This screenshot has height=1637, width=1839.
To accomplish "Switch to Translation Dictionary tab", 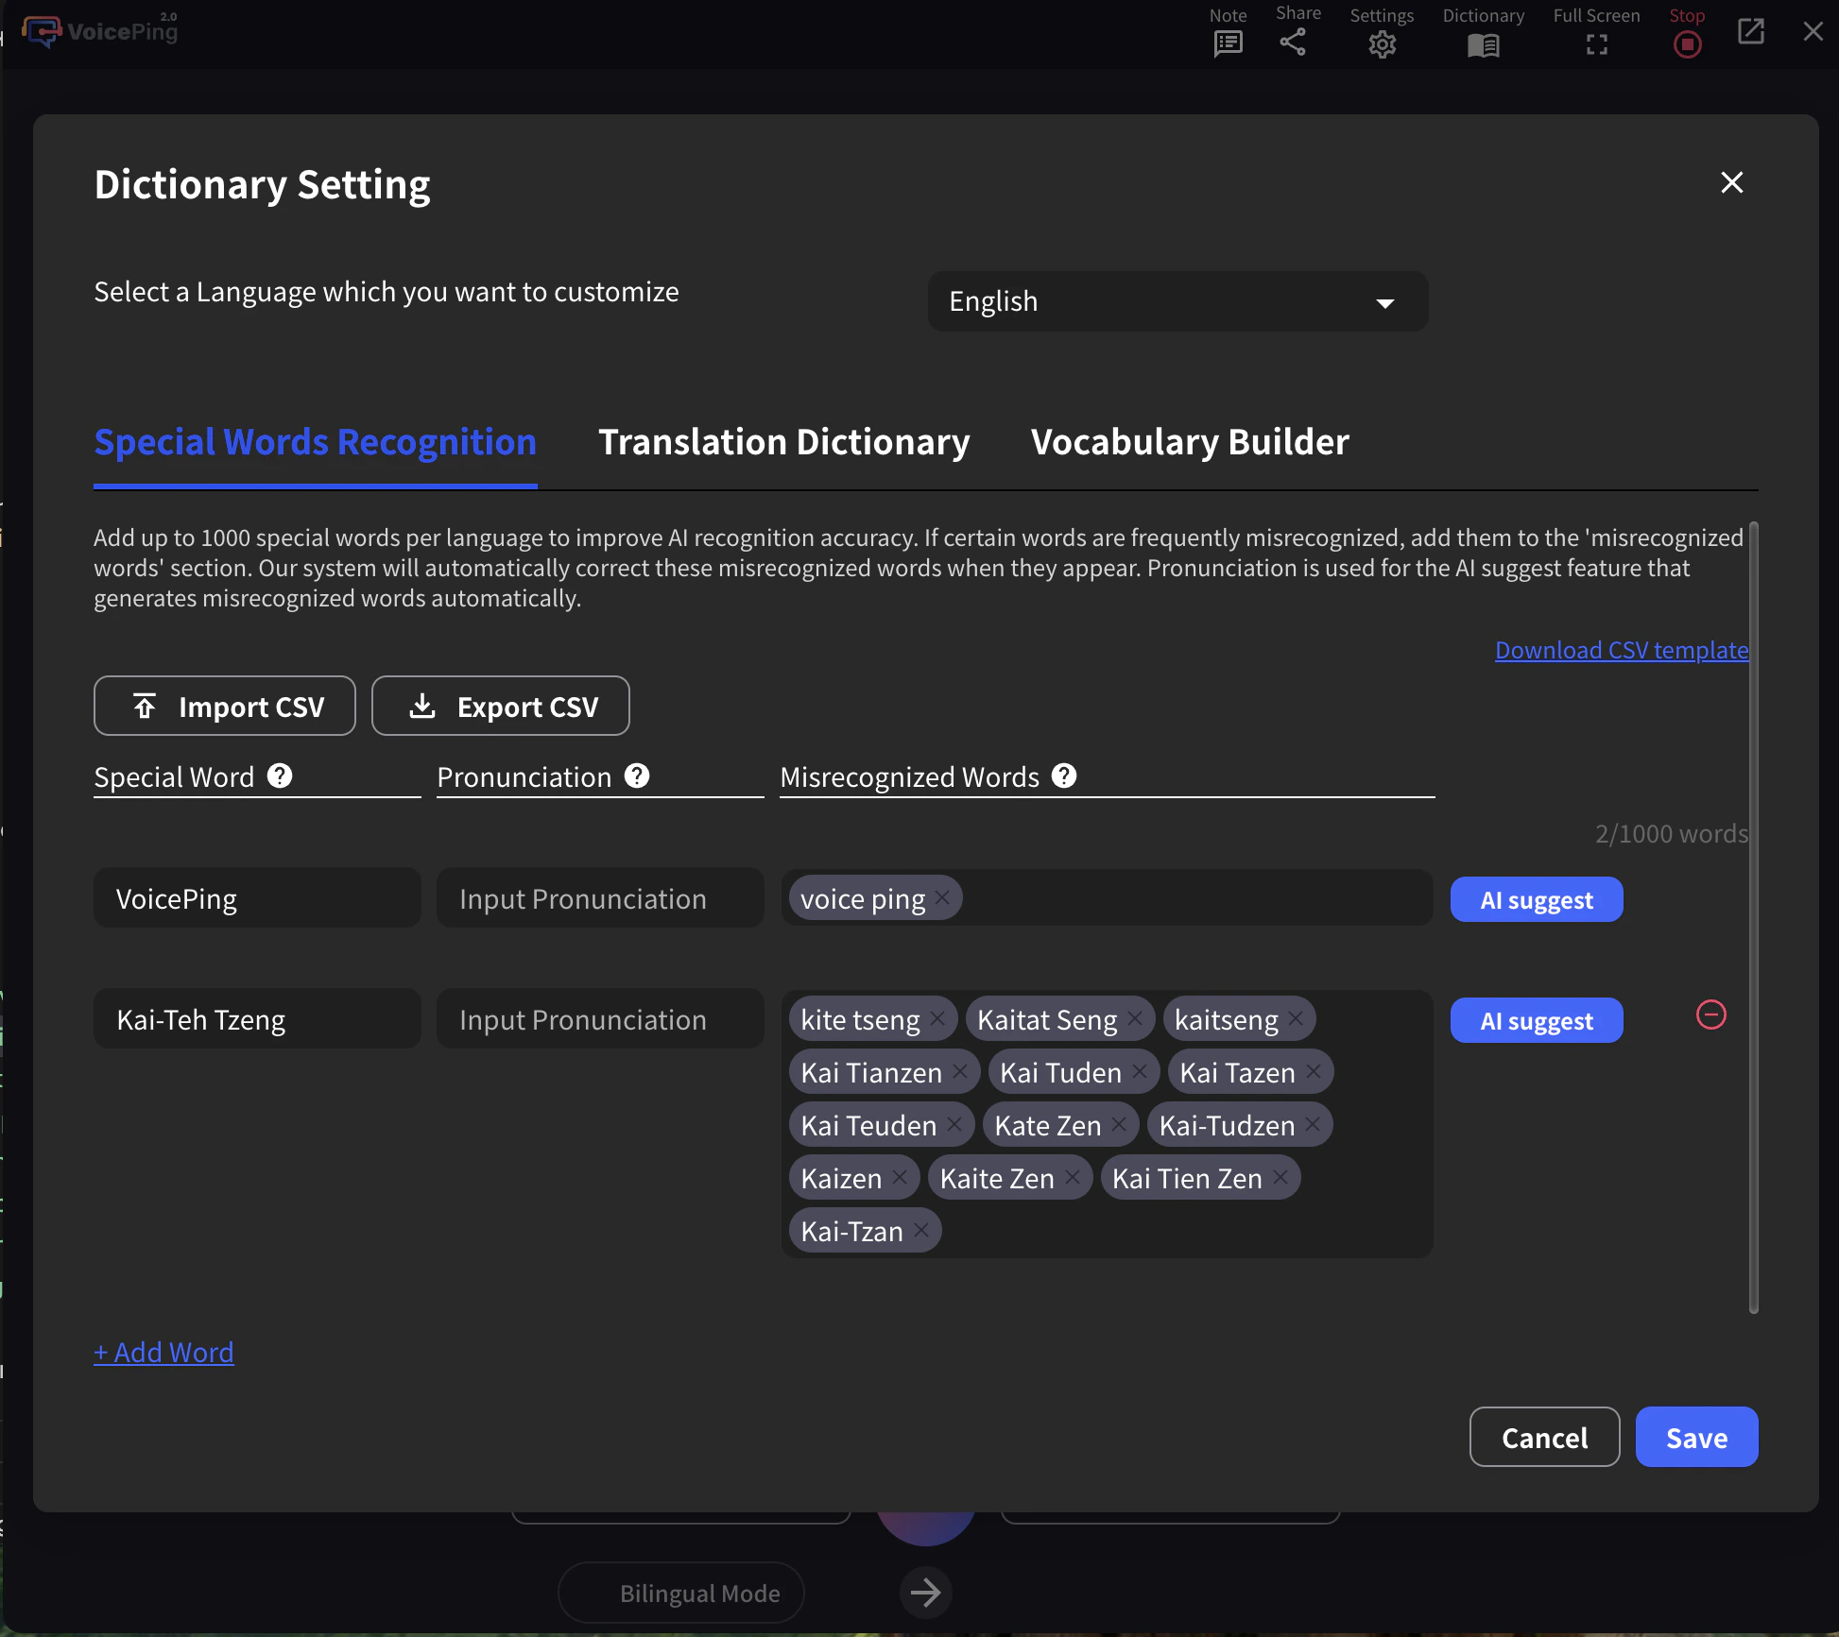I will (783, 442).
